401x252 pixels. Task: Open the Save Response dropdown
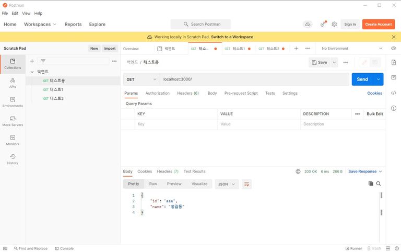364,171
